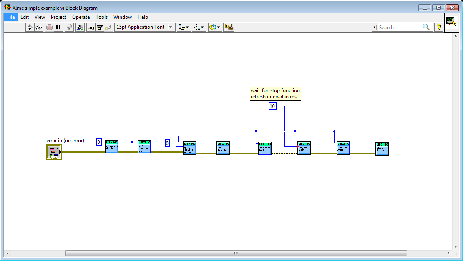Click the Clean Up Diagram icon
The image size is (463, 261).
[x=228, y=27]
